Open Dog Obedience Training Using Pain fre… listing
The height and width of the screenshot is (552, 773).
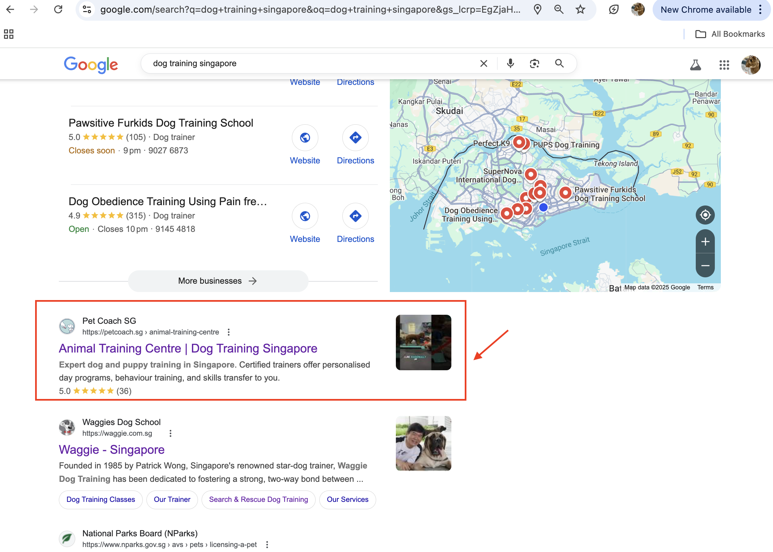tap(168, 201)
